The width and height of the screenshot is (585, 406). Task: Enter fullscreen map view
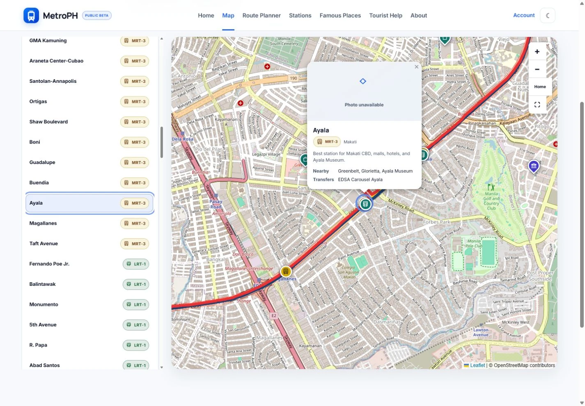tap(537, 105)
